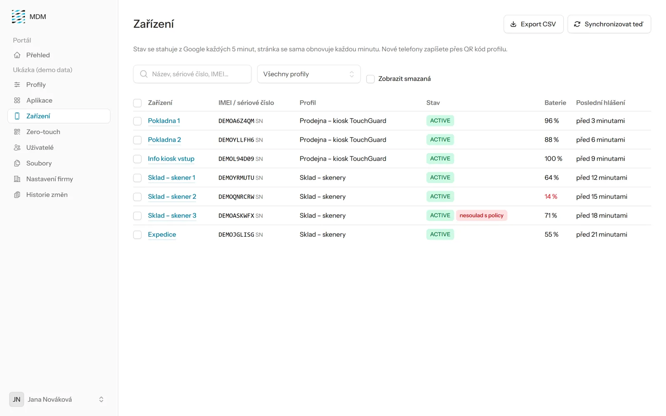Click the Zero-touch QR icon

point(17,132)
